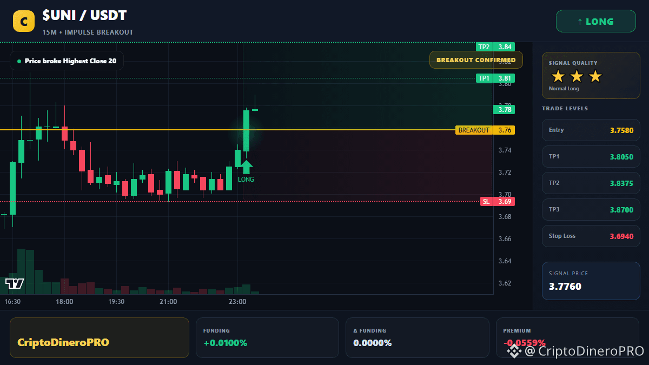
Task: Click the 15M • IMPULSE BREAKOUT subtitle
Action: coord(88,32)
